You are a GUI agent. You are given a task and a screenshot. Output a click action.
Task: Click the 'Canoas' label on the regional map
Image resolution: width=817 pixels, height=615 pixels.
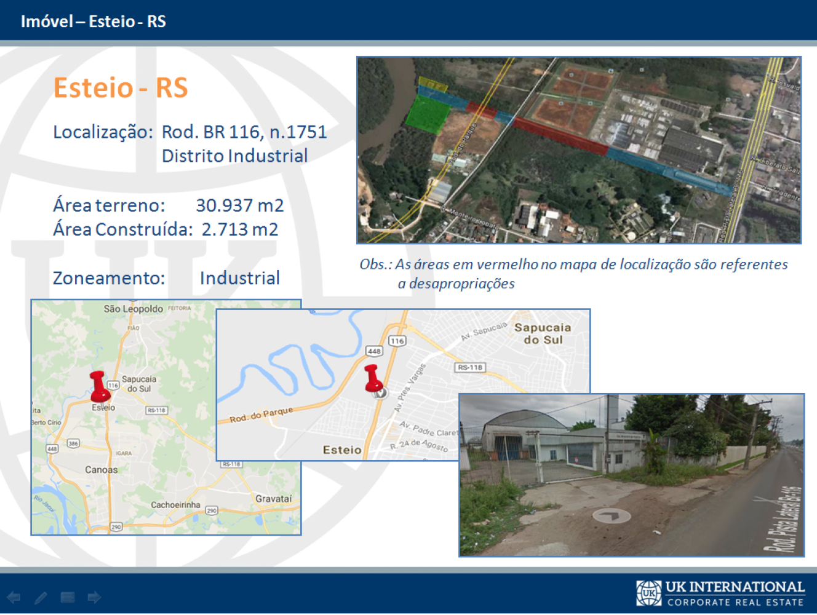102,470
